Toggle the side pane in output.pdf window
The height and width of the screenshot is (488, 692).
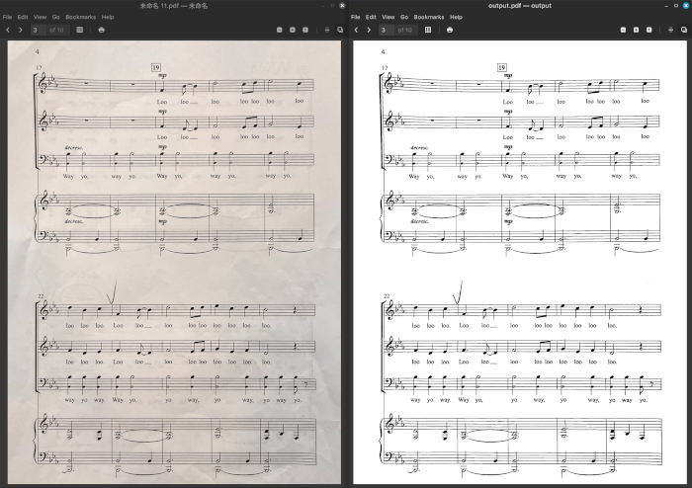point(428,30)
